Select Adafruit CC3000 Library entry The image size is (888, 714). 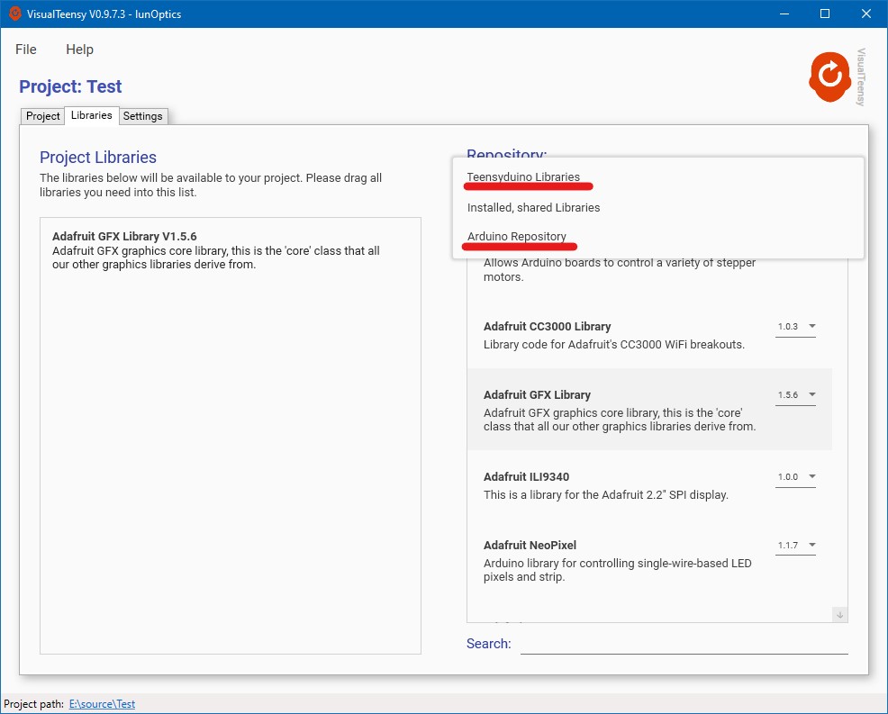(x=649, y=335)
